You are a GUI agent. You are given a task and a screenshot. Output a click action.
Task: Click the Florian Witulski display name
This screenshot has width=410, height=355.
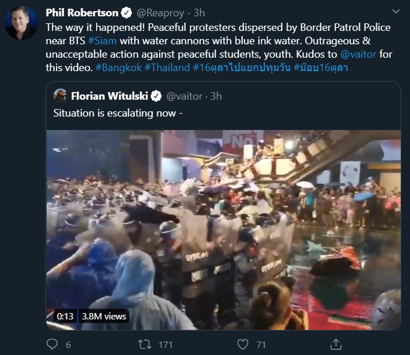[108, 96]
